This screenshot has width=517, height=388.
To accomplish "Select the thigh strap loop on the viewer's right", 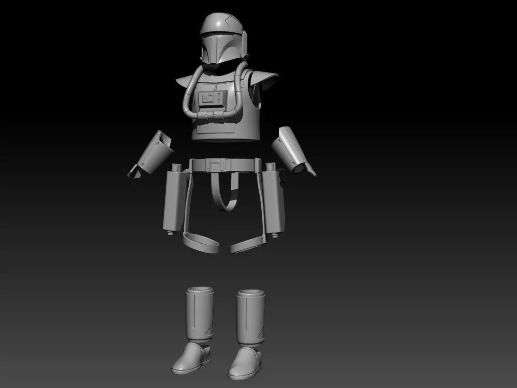I will (x=248, y=245).
